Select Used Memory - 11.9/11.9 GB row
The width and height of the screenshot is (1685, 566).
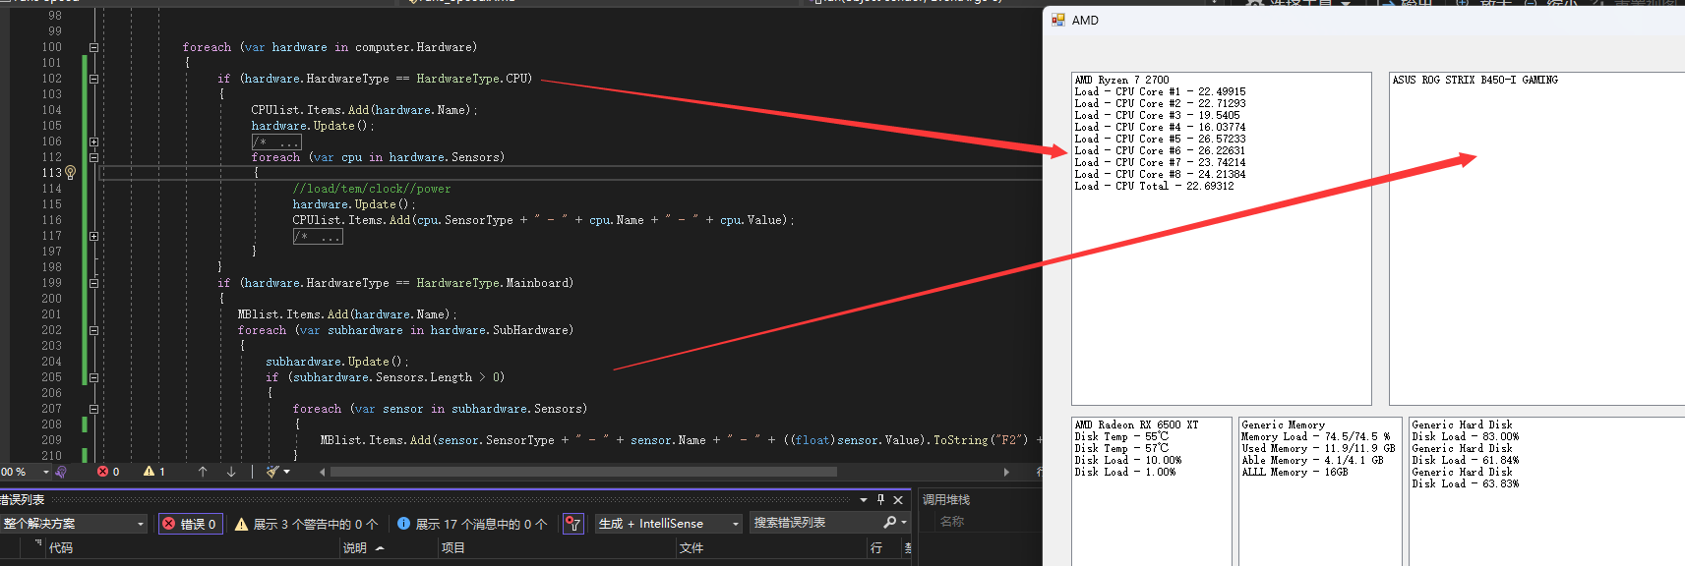point(1318,448)
